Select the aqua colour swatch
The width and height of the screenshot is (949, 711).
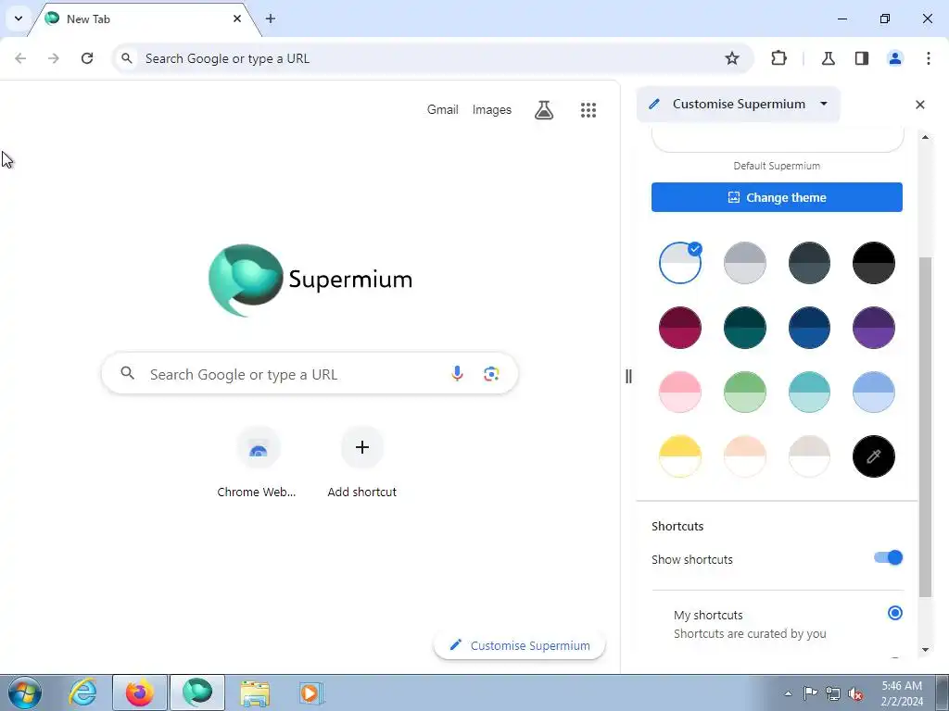809,392
